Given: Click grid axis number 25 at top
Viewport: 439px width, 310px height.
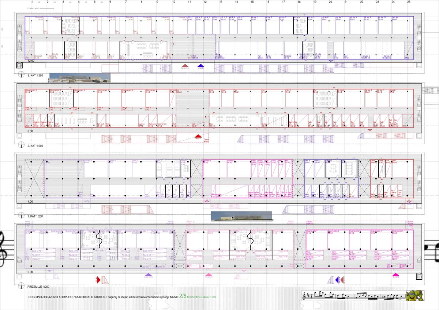Looking at the screenshot, I should pos(409,2).
